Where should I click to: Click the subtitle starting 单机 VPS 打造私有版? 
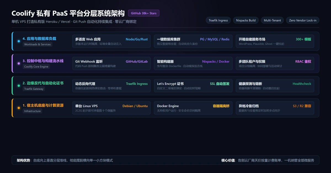[74, 21]
